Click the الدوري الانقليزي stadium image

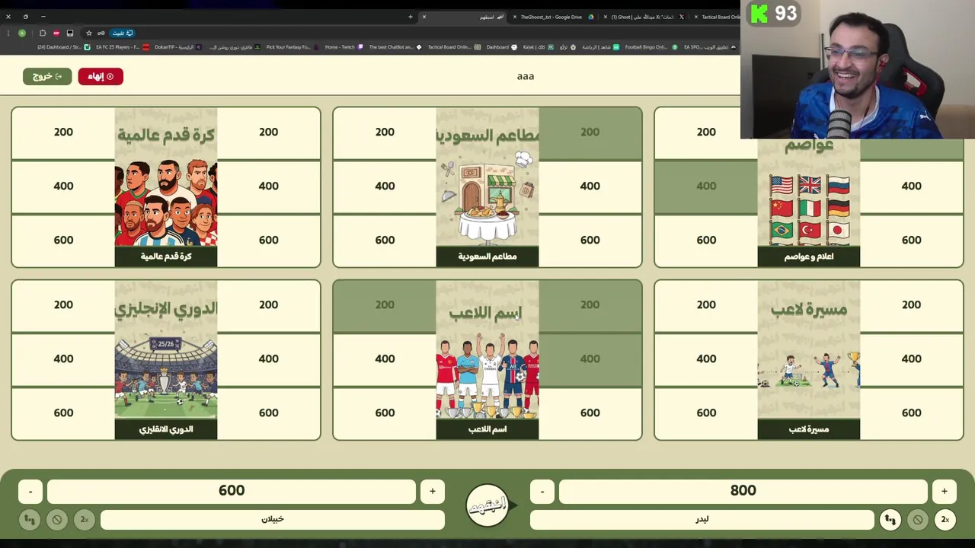click(x=166, y=360)
